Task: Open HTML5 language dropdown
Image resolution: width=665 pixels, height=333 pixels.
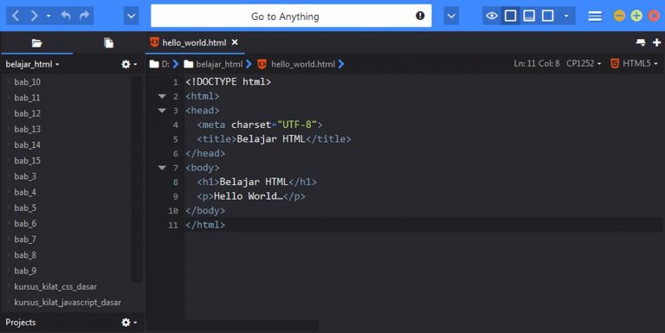Action: coord(634,63)
